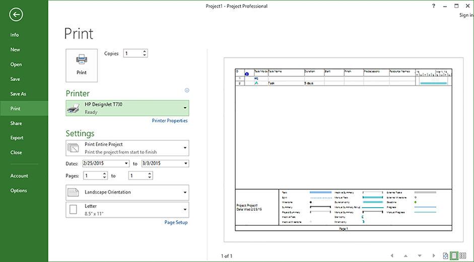Screen dimensions: 474x262
Task: Open the Help question mark icon
Action: tap(434, 6)
